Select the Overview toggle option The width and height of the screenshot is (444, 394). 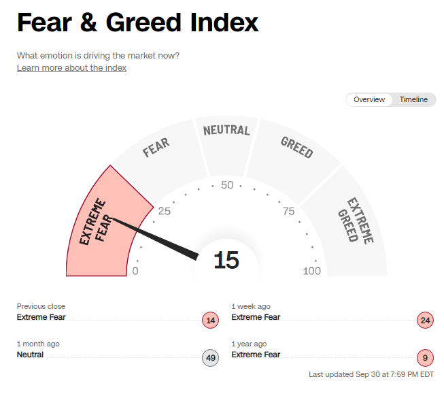point(369,100)
